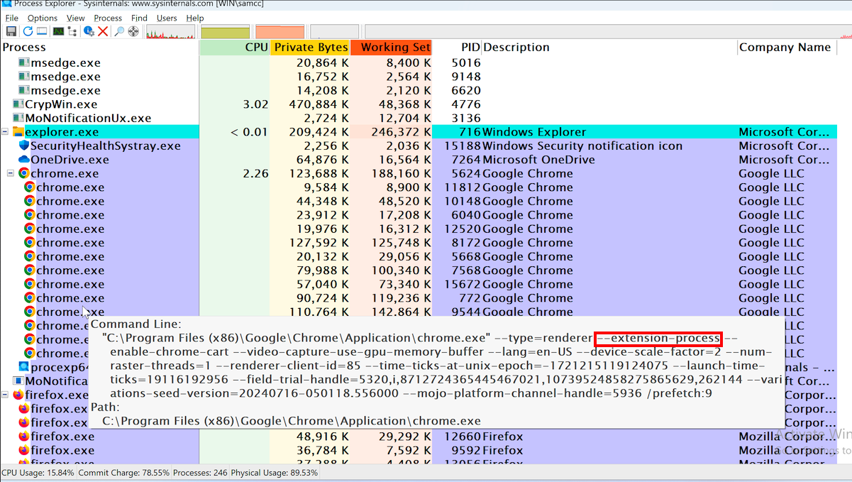Open System Information graph icon
This screenshot has height=482, width=852.
[x=58, y=31]
